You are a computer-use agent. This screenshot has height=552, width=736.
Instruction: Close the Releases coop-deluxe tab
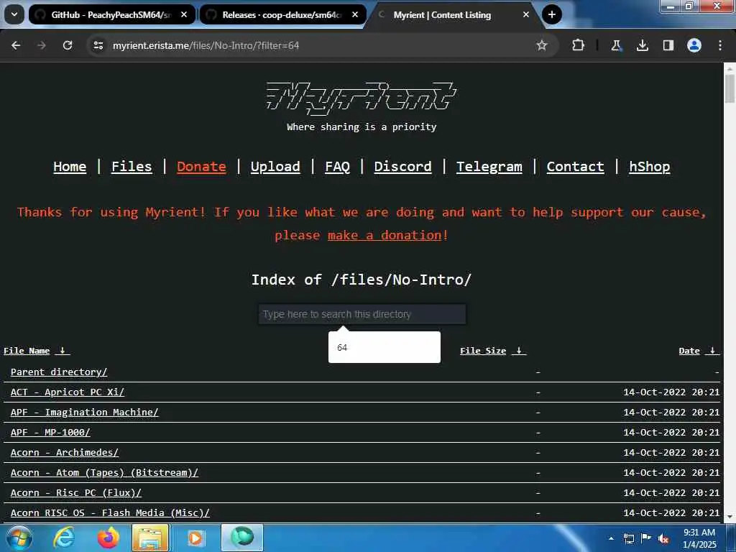coord(355,14)
